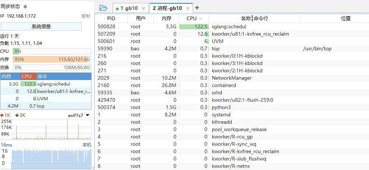Click the CPU 8% usage bar

(52, 51)
